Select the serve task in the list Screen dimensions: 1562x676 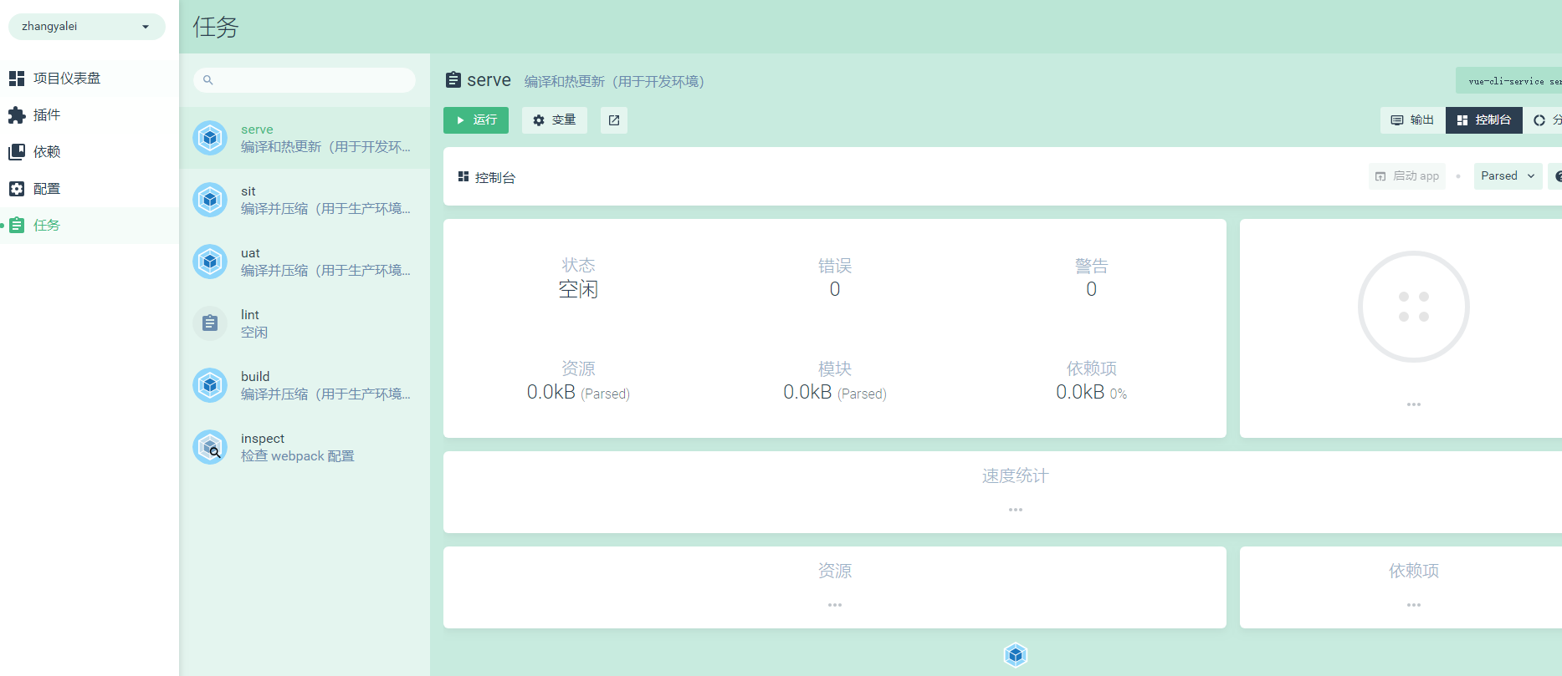(x=305, y=138)
